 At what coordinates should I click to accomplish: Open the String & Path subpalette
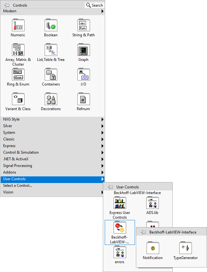pos(84,25)
